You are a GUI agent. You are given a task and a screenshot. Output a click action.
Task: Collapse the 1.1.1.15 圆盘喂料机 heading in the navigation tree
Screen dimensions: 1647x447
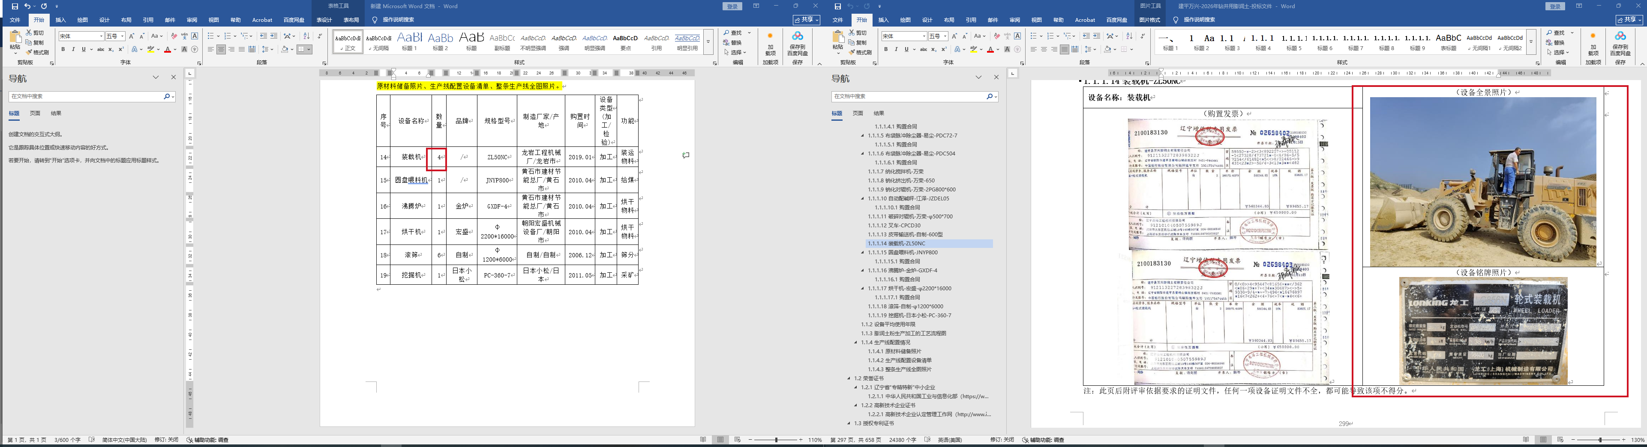(862, 253)
